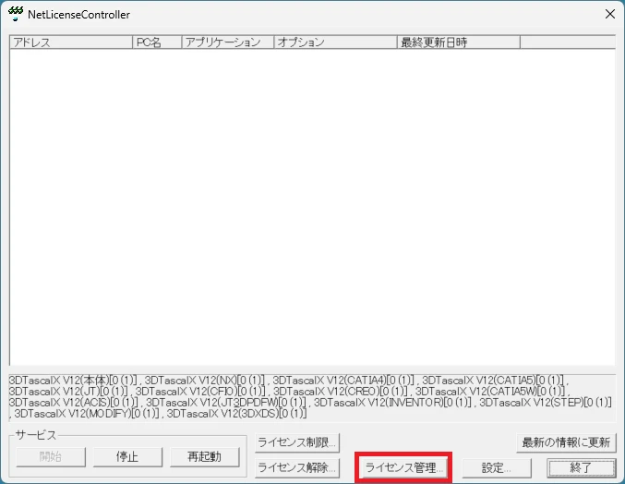Click the PC名 column header
625x484 pixels.
point(156,42)
